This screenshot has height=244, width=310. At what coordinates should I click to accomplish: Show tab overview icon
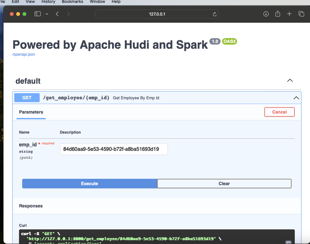tap(301, 14)
